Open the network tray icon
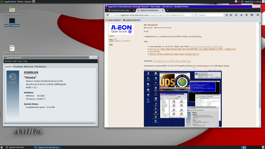 click(236, 2)
